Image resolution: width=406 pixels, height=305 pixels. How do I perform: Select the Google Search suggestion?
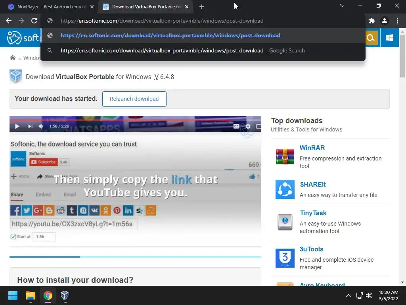point(203,50)
